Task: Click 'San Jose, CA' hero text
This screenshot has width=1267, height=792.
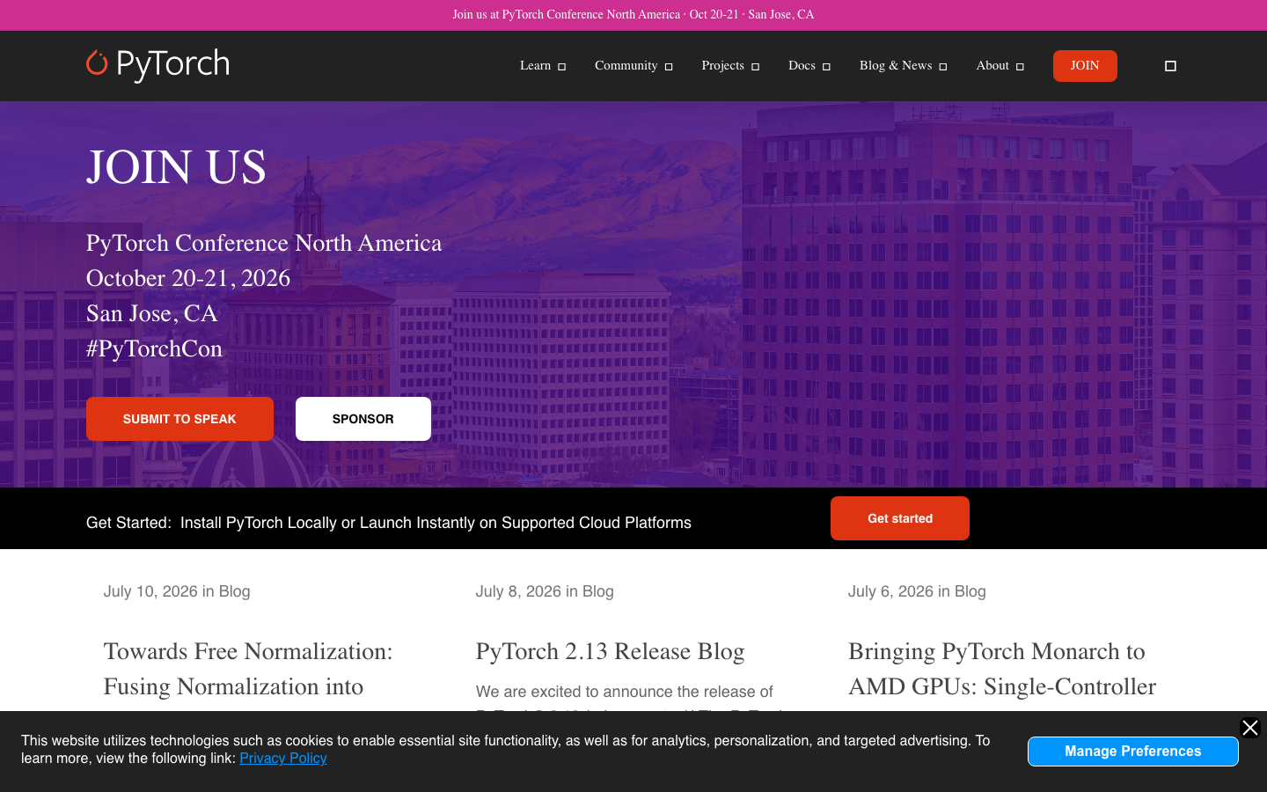Action: pyautogui.click(x=151, y=313)
